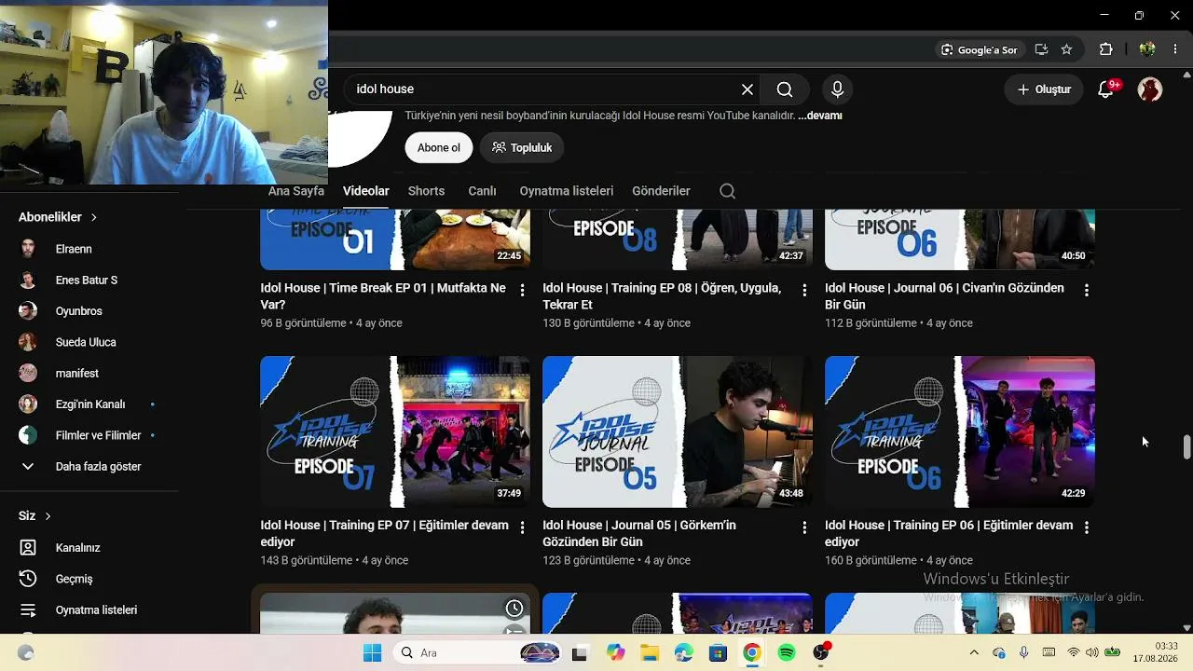Open the Training Episode 06 thumbnail

pos(960,431)
